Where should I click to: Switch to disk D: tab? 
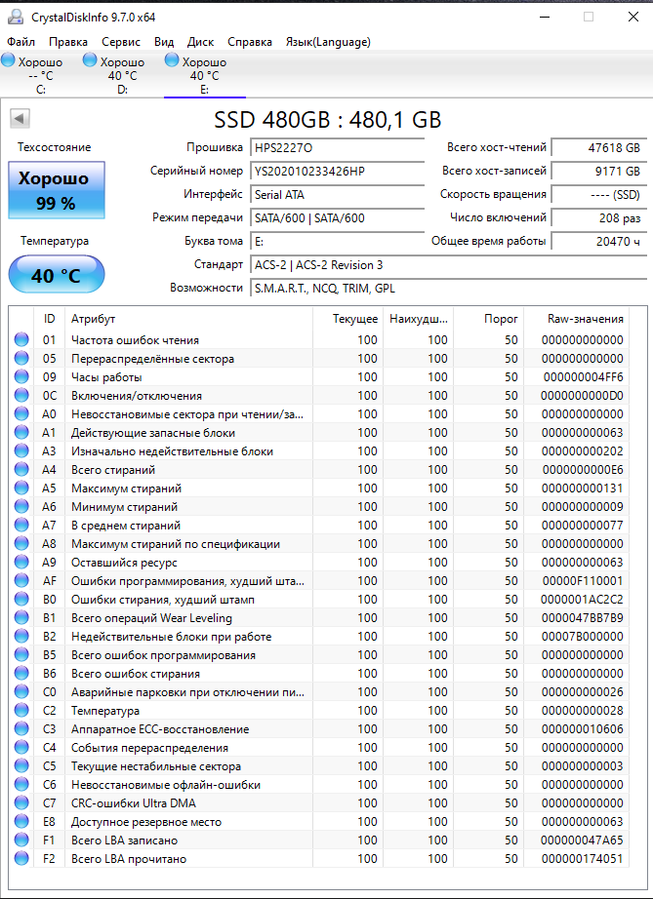coord(123,74)
